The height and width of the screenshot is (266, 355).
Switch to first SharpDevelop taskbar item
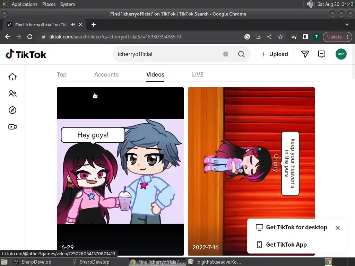click(x=32, y=262)
